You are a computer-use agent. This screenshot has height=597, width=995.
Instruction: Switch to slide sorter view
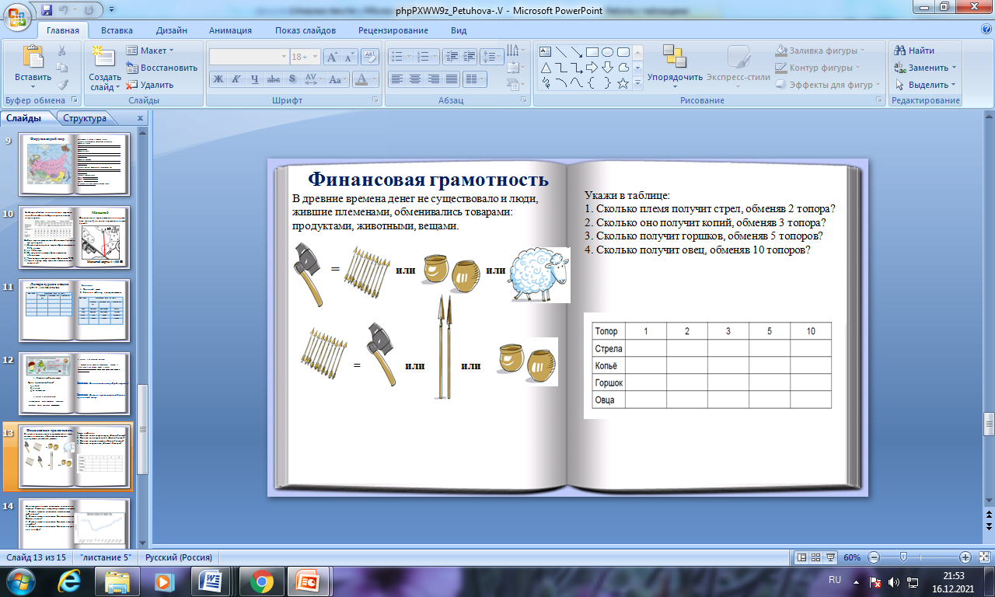[x=816, y=557]
